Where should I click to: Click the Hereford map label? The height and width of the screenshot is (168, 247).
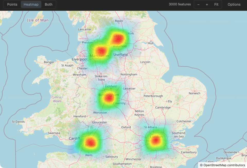(x=80, y=116)
